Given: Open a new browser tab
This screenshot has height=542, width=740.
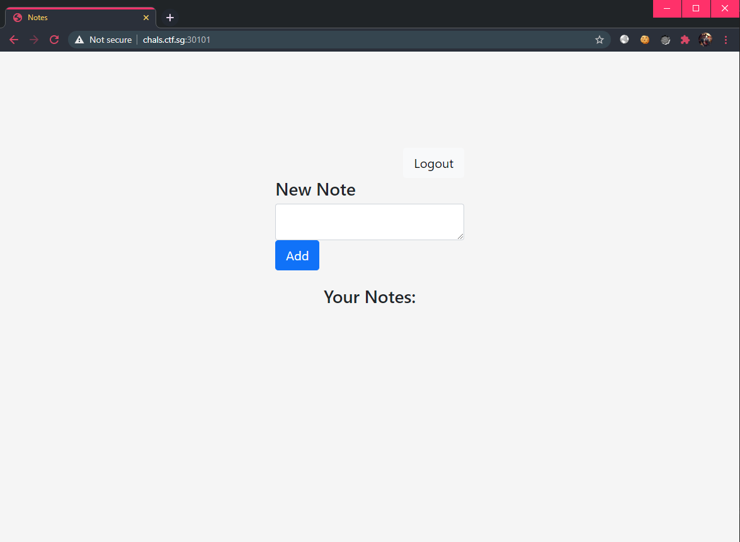Looking at the screenshot, I should coord(169,17).
